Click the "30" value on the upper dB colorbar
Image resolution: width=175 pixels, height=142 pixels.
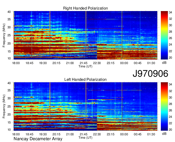(170, 25)
